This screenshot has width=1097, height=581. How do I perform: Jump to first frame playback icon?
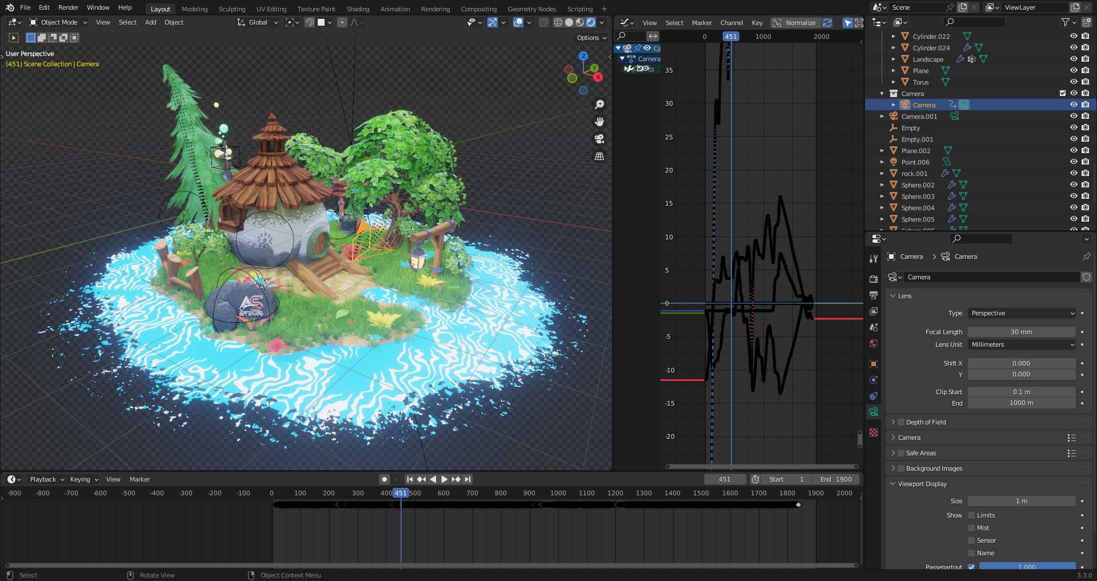click(410, 479)
